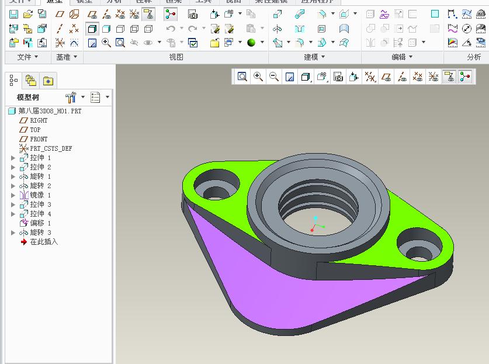Viewport: 489px width, 364px height.
Task: Click the camera Saved Views icon in ribbon
Action: [193, 14]
